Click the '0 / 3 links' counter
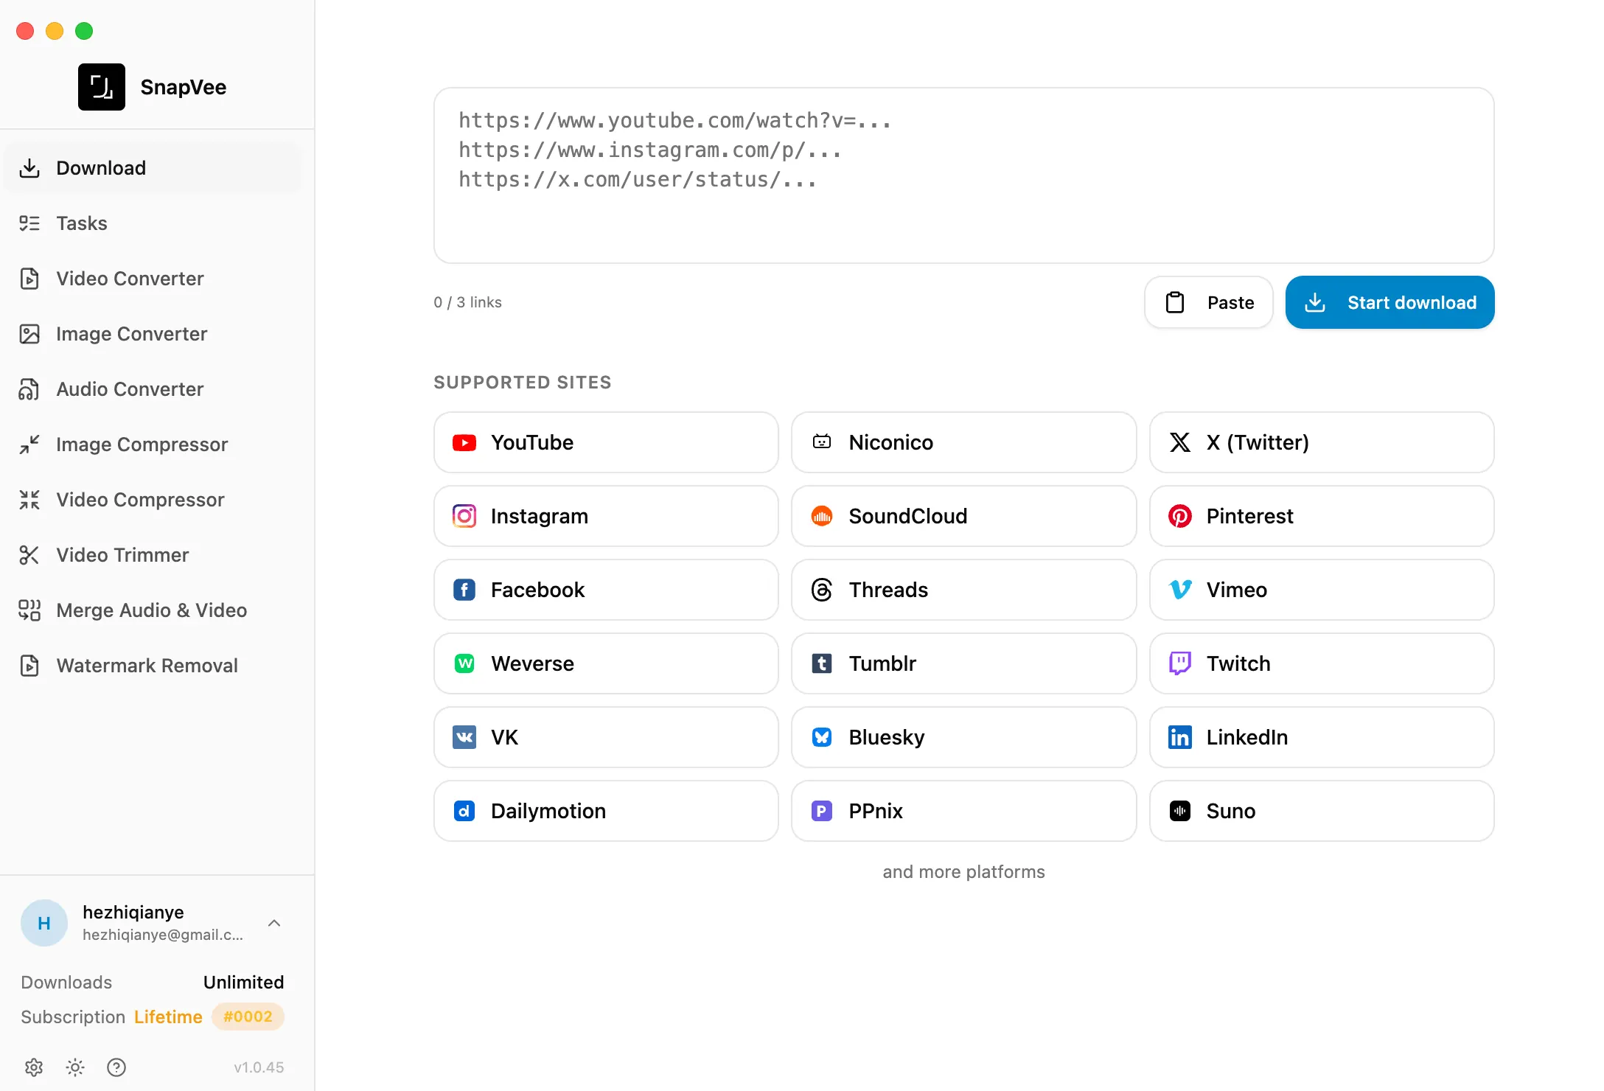This screenshot has width=1604, height=1091. [x=468, y=302]
